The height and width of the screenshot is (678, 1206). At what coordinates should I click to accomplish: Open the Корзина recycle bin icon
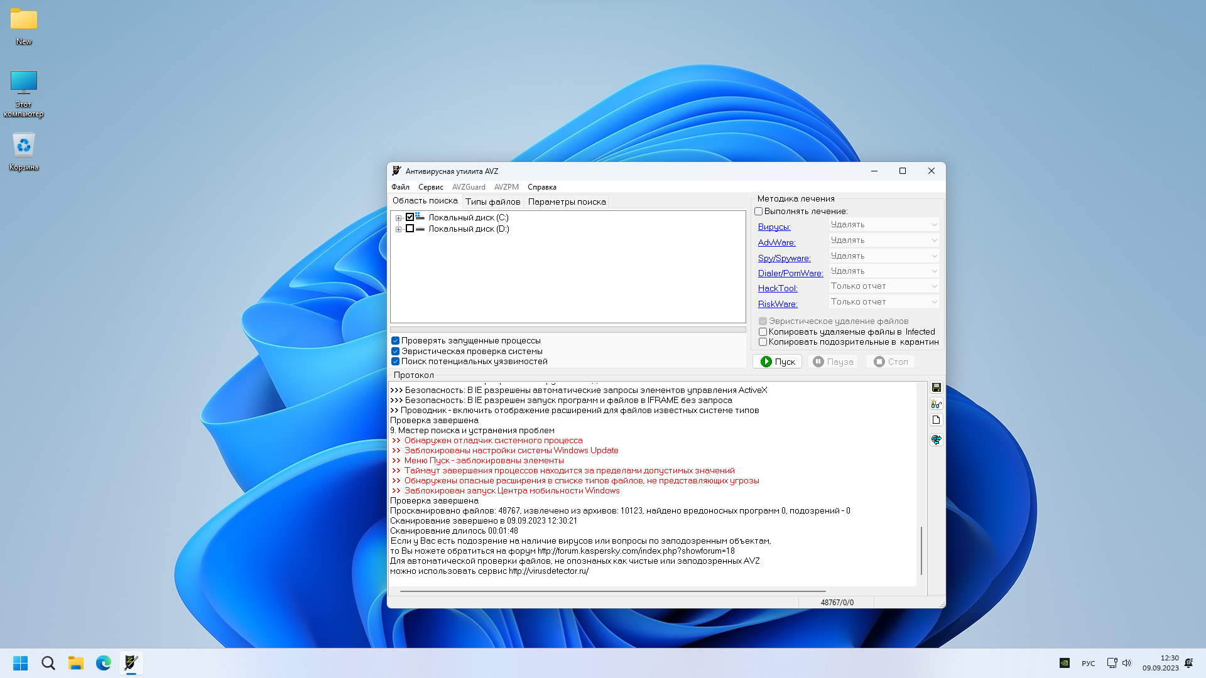pos(23,151)
